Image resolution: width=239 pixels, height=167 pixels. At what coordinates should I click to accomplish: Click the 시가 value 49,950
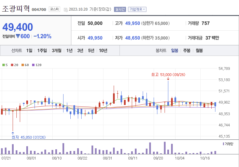(95, 38)
